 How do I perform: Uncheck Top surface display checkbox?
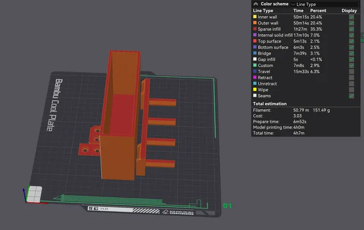351,41
